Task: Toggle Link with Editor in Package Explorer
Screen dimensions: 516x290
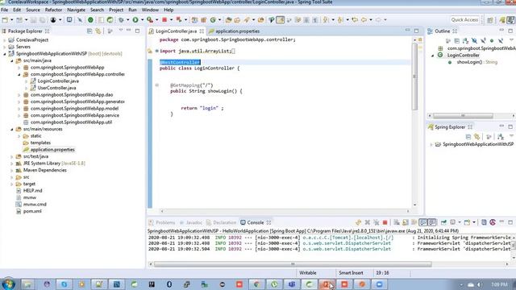Action: (x=98, y=31)
